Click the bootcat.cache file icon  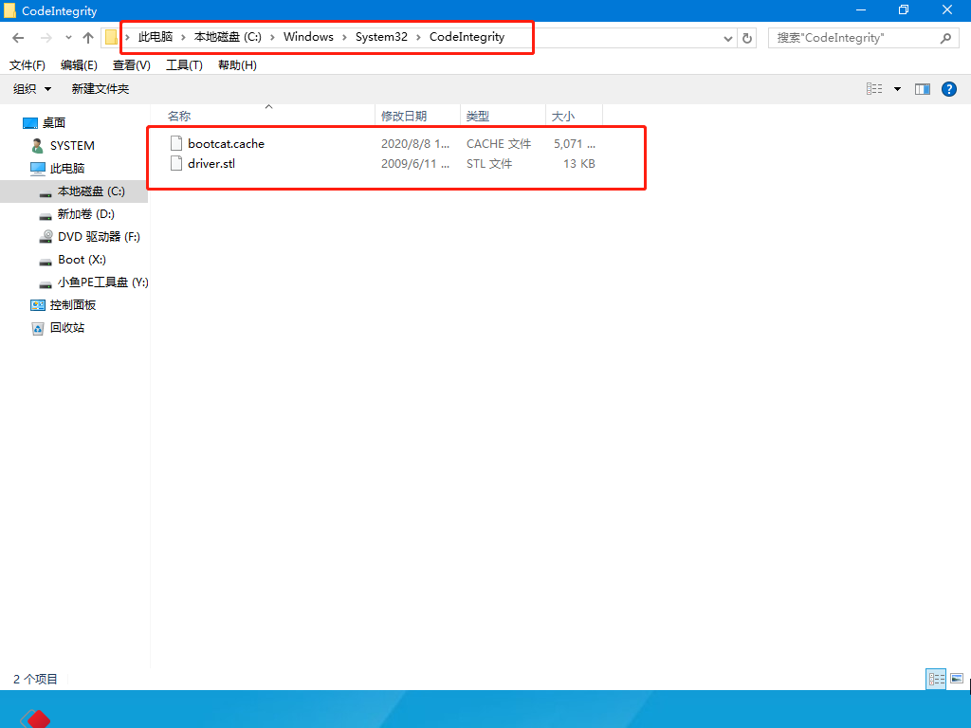coord(176,144)
